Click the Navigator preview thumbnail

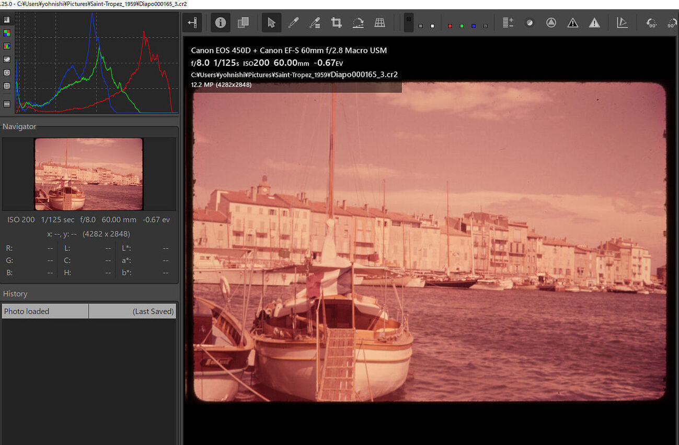coord(88,174)
